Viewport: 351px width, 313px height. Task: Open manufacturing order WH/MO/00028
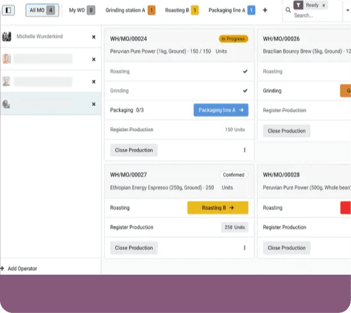(281, 175)
